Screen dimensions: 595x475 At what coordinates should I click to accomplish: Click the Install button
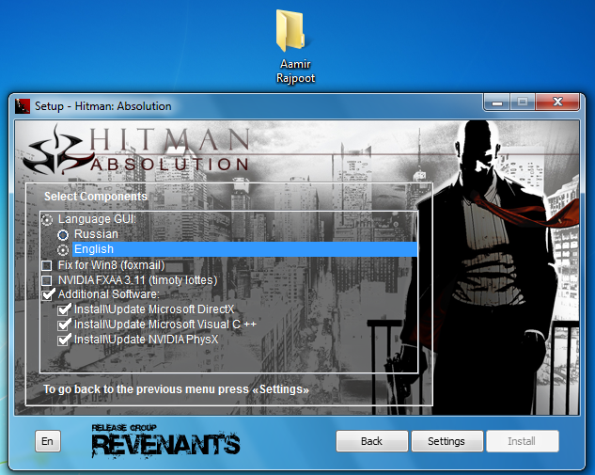[x=522, y=441]
